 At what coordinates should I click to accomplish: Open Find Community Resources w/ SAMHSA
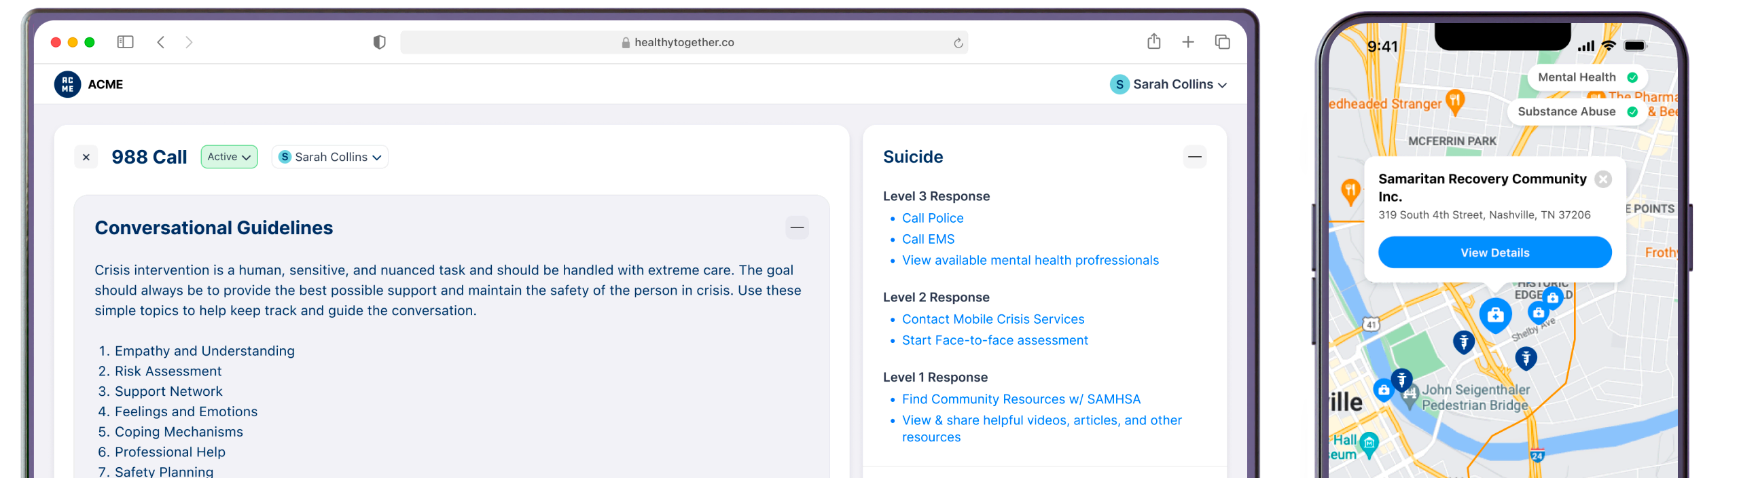point(1020,399)
